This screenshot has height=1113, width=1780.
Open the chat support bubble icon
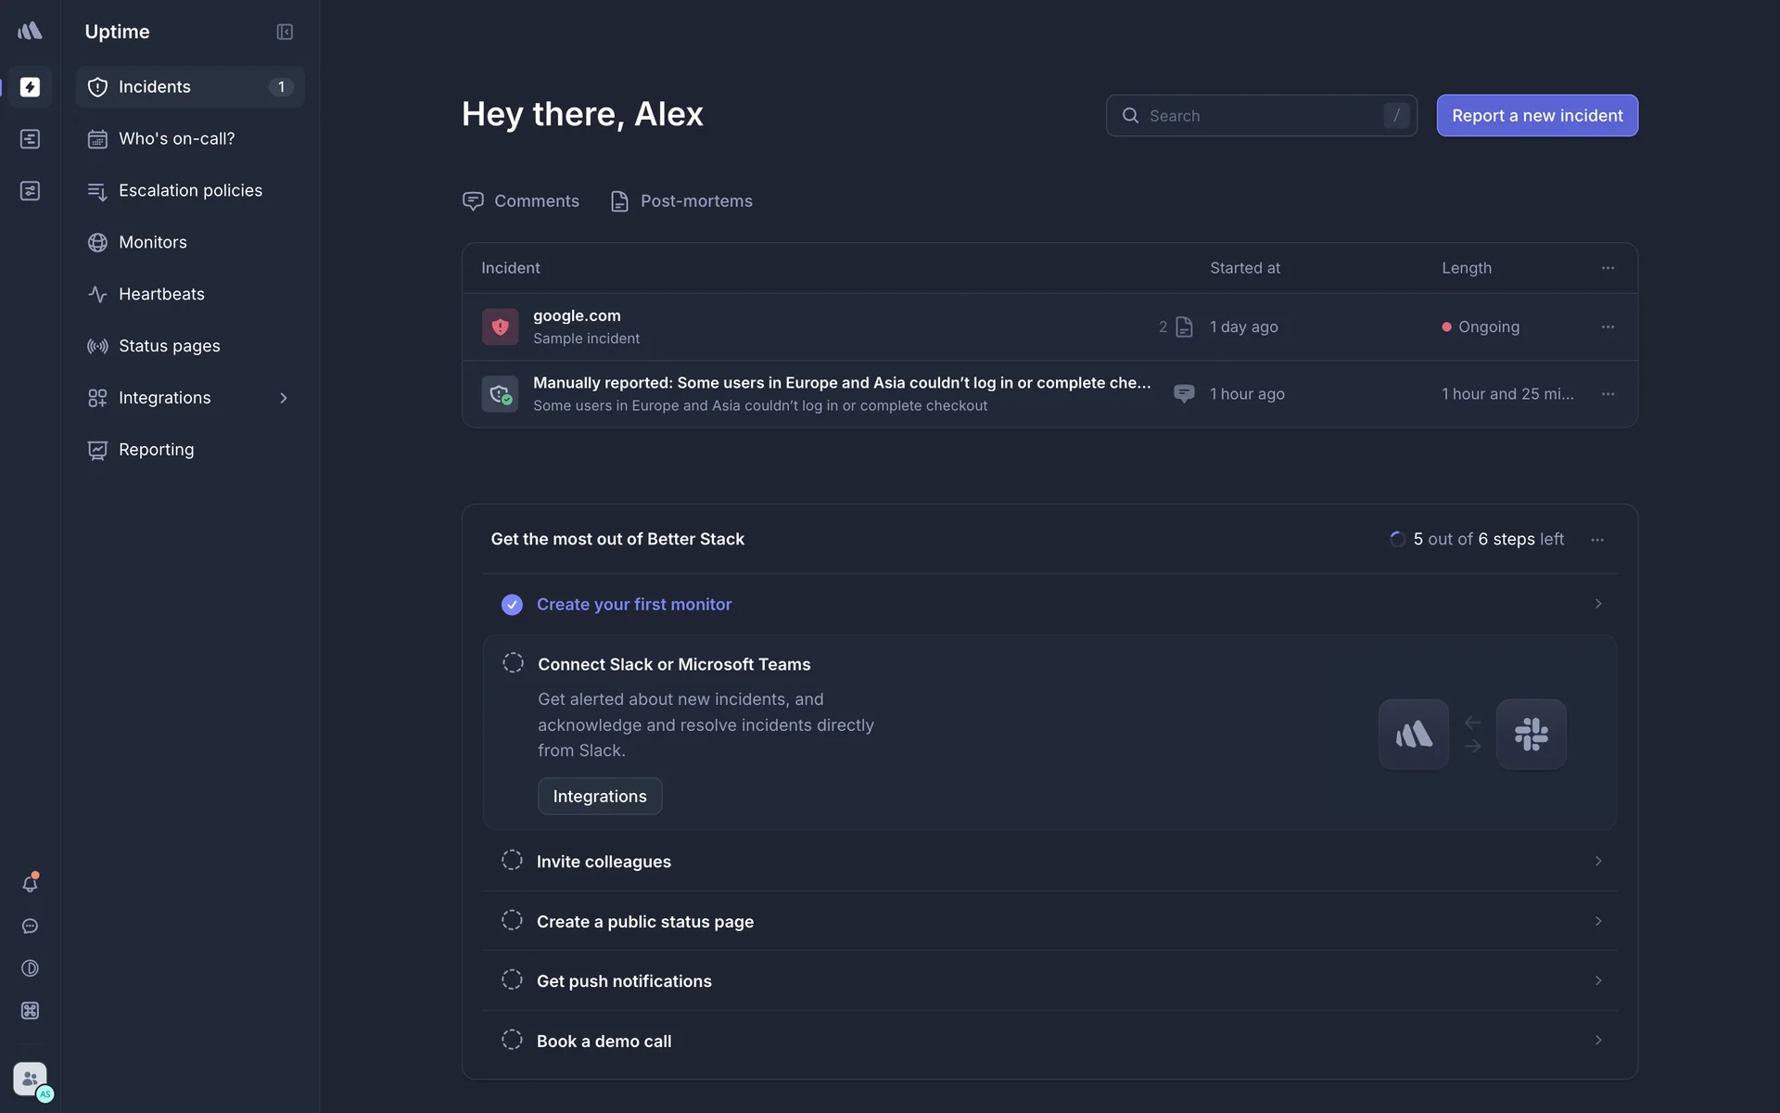click(x=30, y=927)
